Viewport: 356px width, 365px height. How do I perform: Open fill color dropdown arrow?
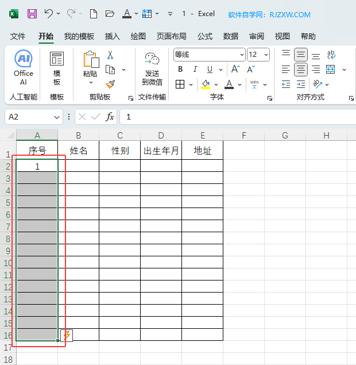point(216,84)
